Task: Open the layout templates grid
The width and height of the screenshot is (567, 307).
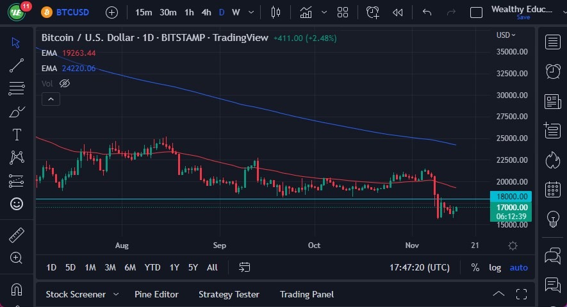Action: (342, 13)
